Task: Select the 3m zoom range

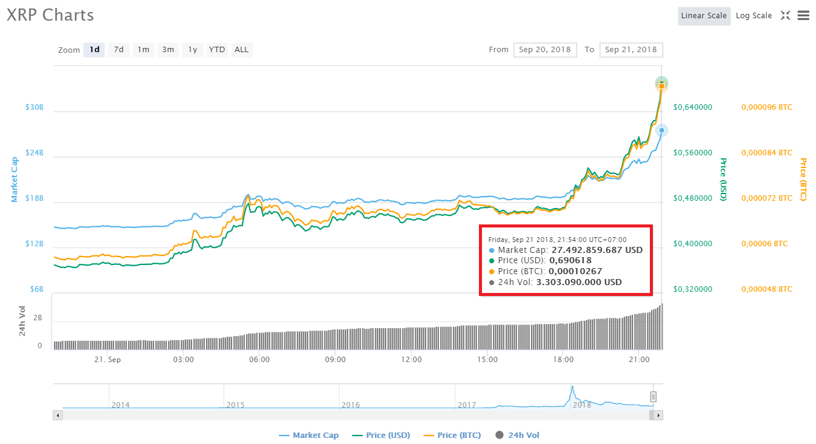Action: coord(168,50)
